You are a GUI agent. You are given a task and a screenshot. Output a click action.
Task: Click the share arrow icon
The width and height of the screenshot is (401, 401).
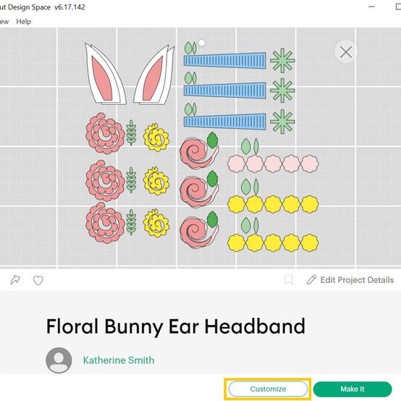coord(15,280)
